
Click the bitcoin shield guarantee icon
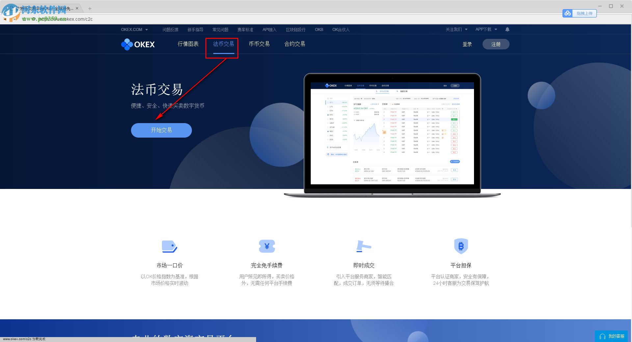pos(461,246)
